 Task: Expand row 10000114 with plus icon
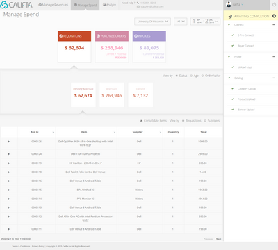pos(9,199)
